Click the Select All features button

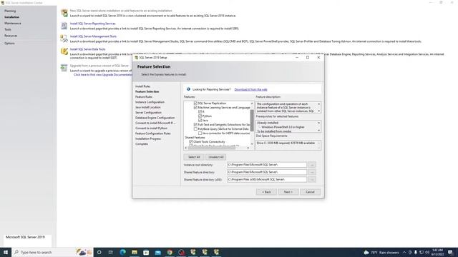pyautogui.click(x=194, y=157)
